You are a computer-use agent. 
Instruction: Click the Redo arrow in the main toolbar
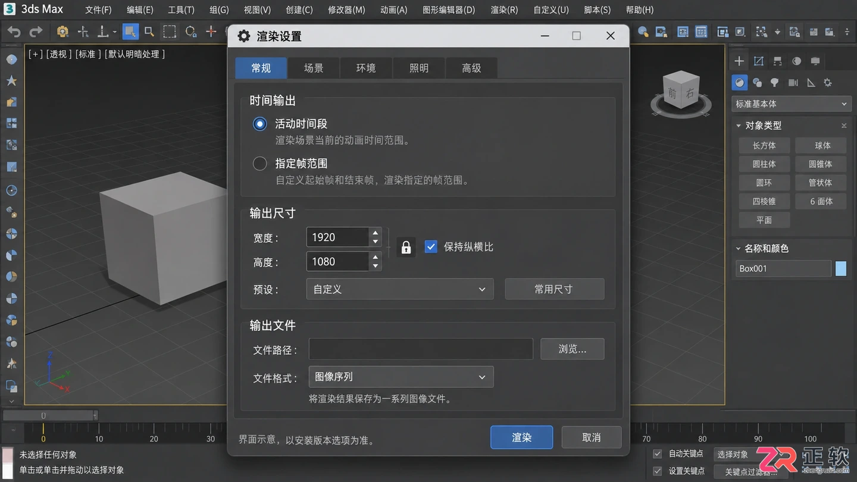click(36, 32)
